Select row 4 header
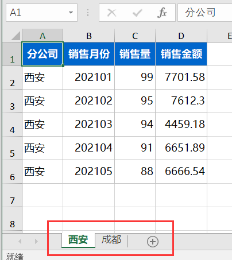The image size is (232, 260). click(x=12, y=125)
